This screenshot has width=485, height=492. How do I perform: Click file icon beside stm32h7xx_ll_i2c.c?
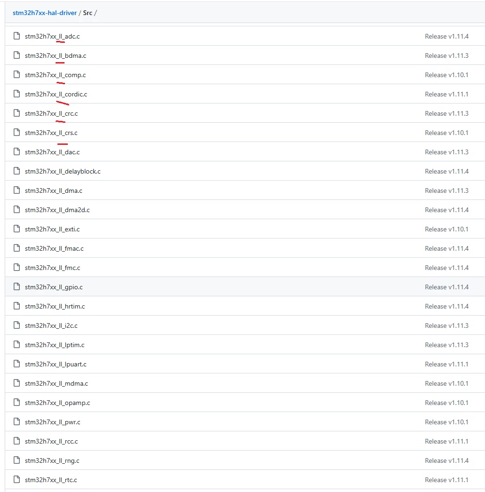coord(16,325)
